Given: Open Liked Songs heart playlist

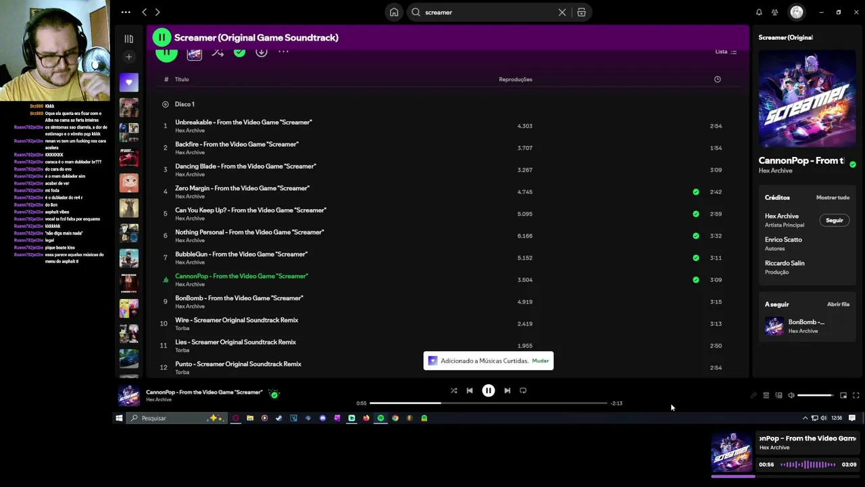Looking at the screenshot, I should click(x=128, y=83).
